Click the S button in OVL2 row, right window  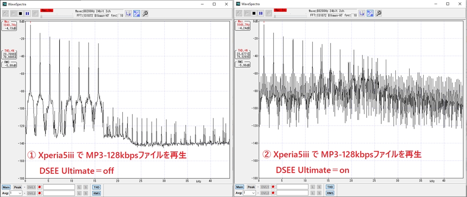click(x=319, y=193)
